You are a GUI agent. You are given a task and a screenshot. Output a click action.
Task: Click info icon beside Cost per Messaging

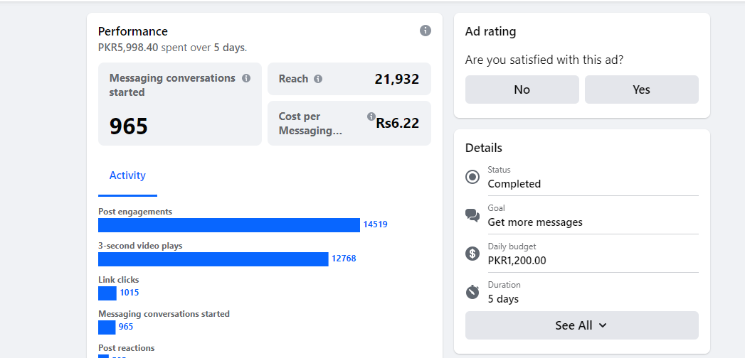pos(371,116)
